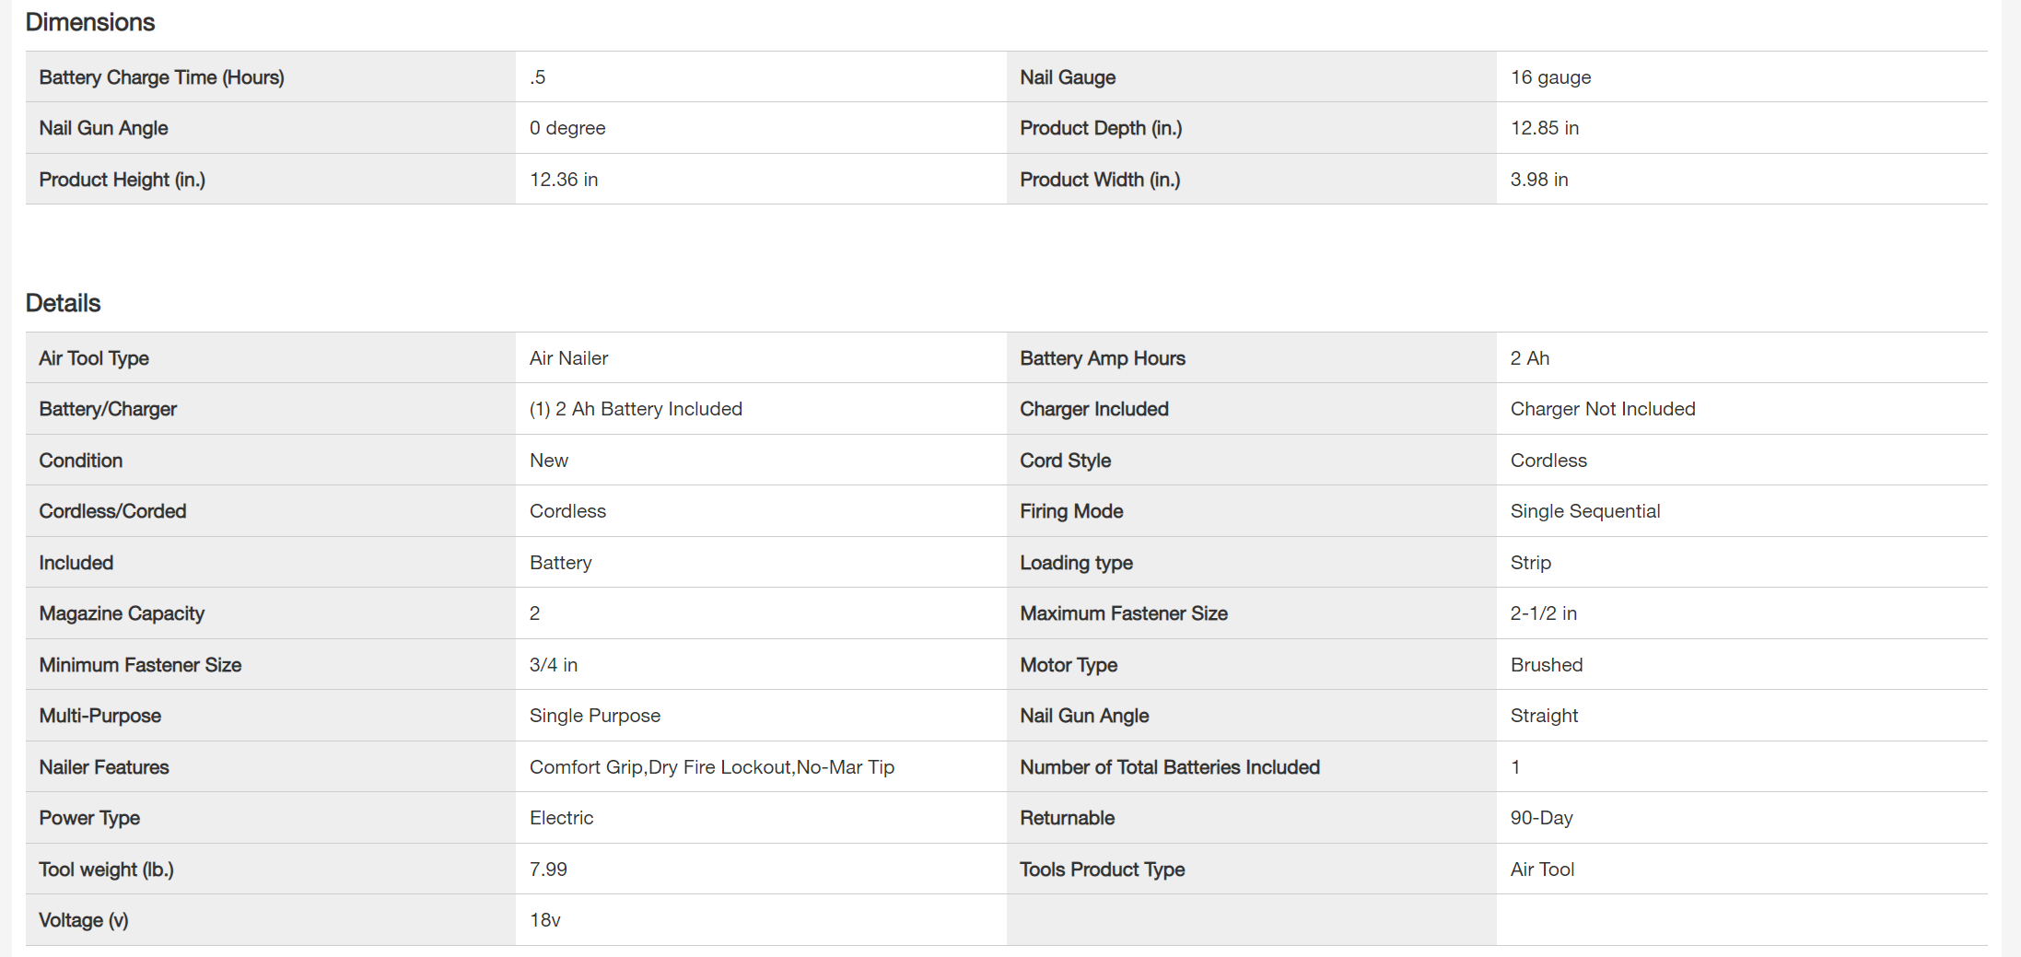Select the Battery Amp Hours label
Screen dimensions: 2021x957
point(1103,358)
